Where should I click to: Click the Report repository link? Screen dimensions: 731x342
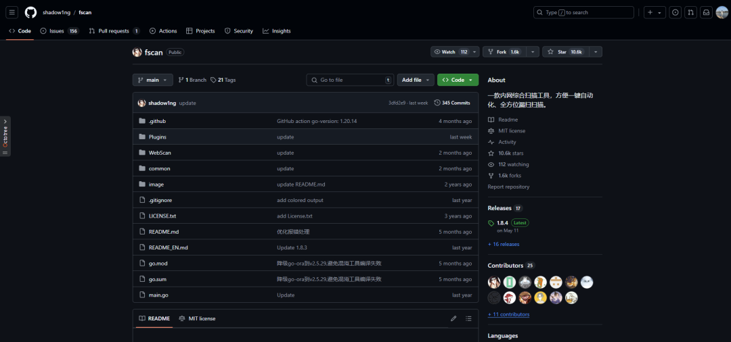point(508,187)
